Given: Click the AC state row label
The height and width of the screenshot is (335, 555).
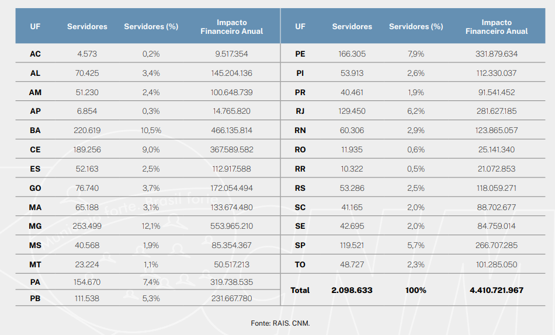Looking at the screenshot, I should pos(35,54).
